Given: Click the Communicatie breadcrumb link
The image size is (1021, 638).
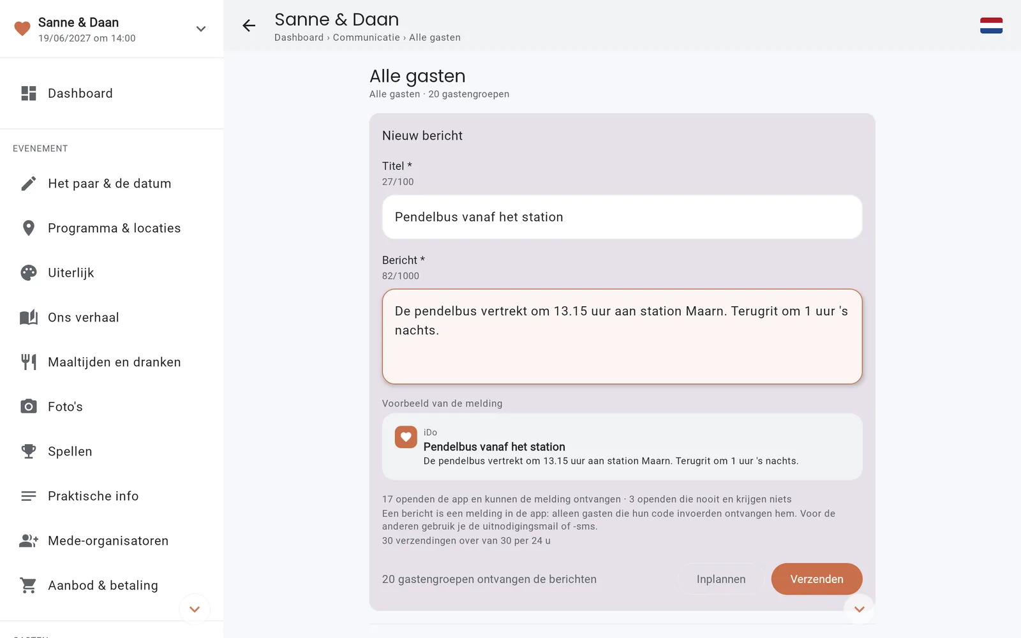Looking at the screenshot, I should pos(366,38).
